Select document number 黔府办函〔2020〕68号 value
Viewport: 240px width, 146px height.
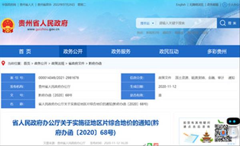55,95
